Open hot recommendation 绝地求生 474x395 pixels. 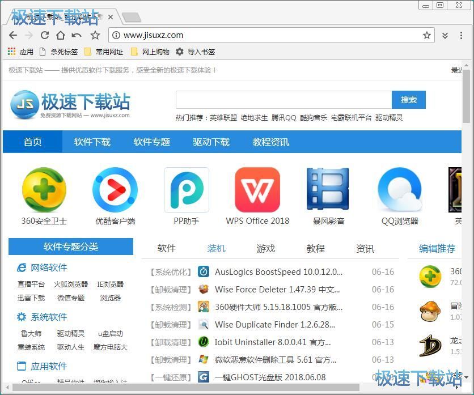pos(254,117)
